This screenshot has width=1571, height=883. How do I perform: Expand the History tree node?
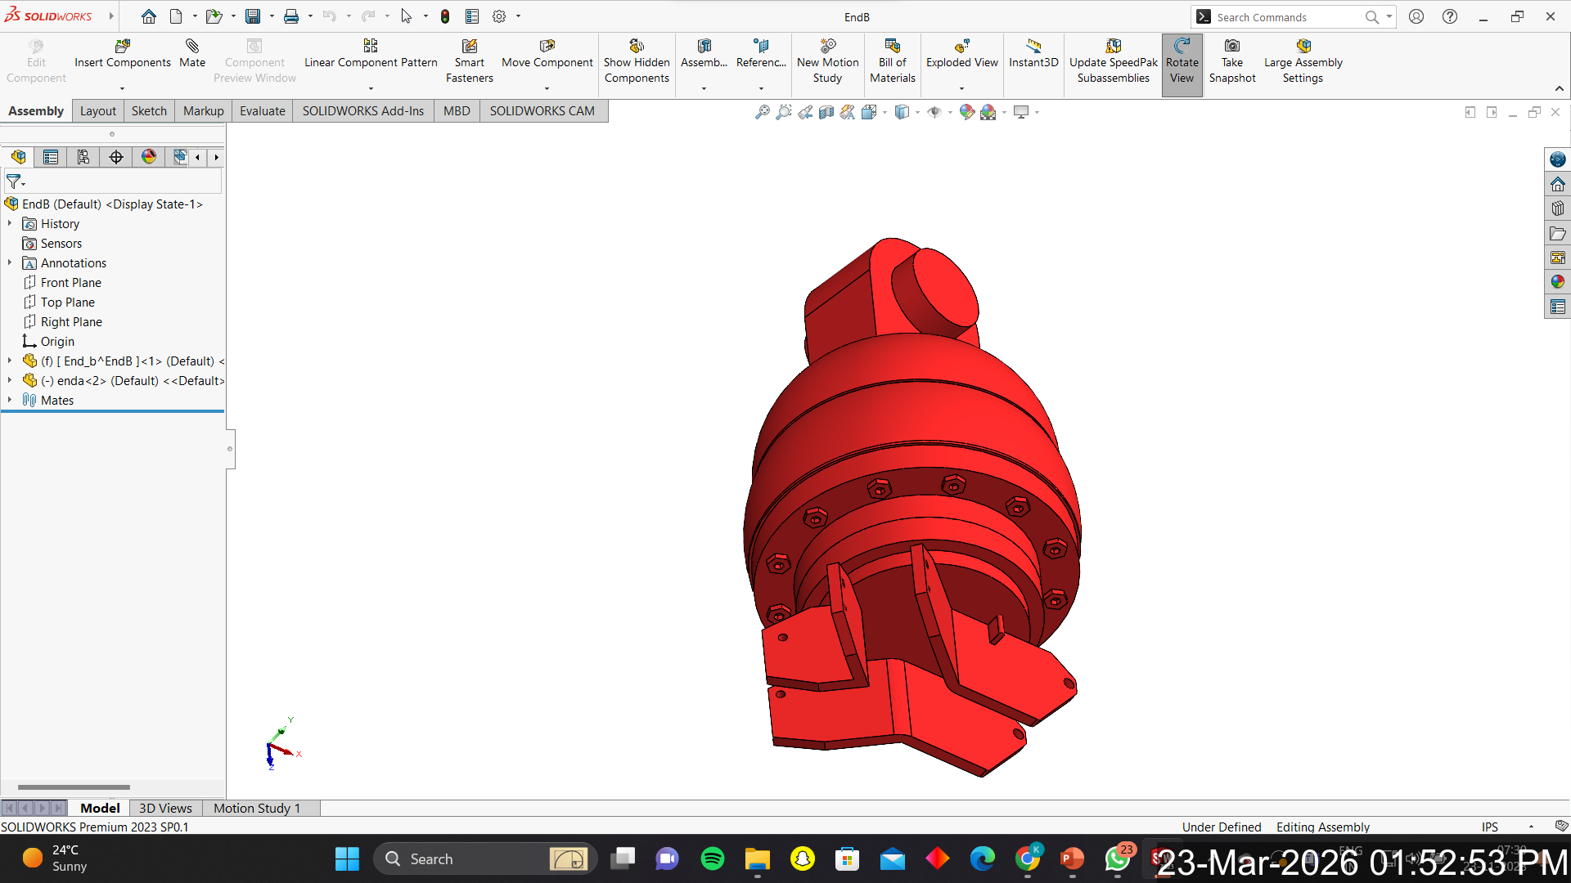point(10,223)
